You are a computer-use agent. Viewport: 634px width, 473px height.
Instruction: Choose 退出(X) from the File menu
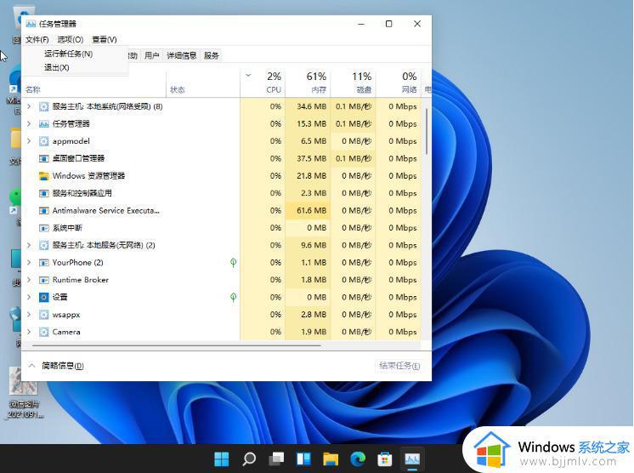pos(57,67)
